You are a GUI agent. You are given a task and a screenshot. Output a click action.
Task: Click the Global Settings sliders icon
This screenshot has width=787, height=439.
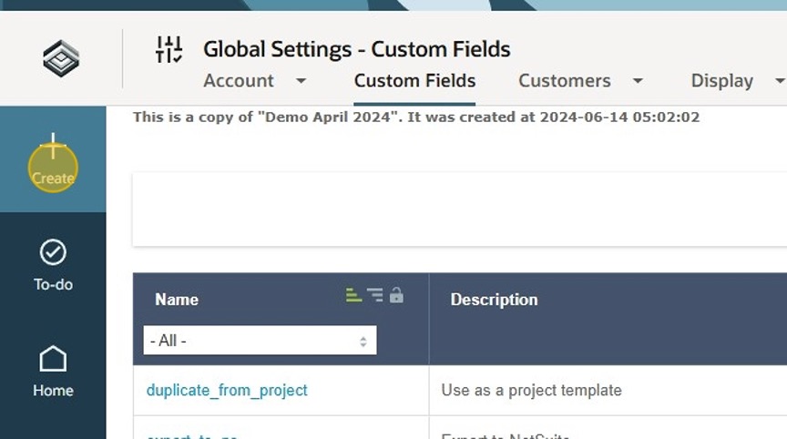click(169, 49)
